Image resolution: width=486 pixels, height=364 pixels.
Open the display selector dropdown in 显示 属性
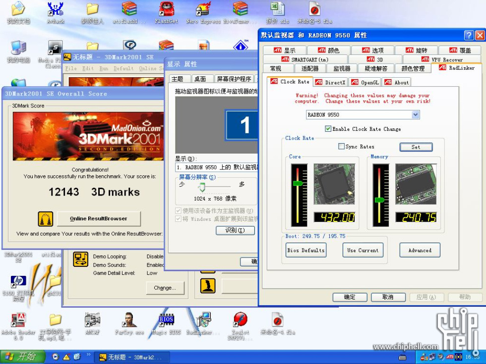(216, 167)
